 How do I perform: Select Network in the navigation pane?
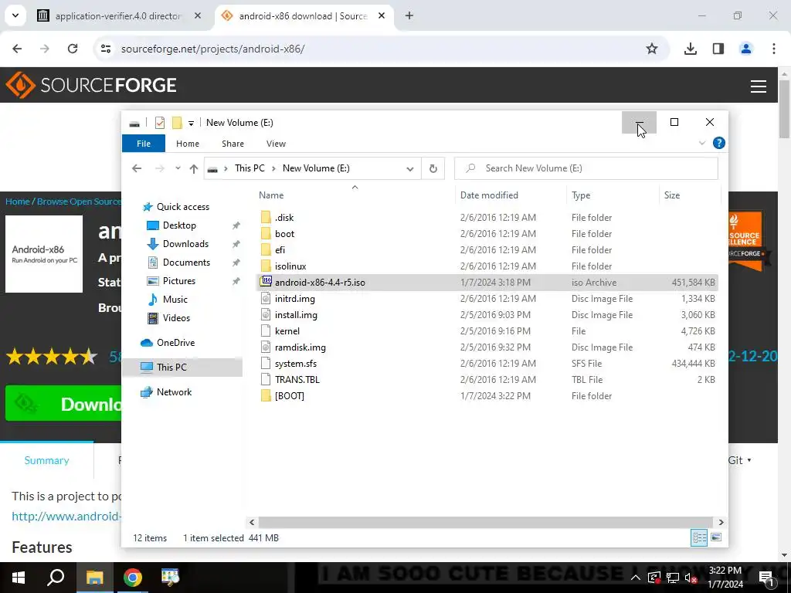(174, 392)
